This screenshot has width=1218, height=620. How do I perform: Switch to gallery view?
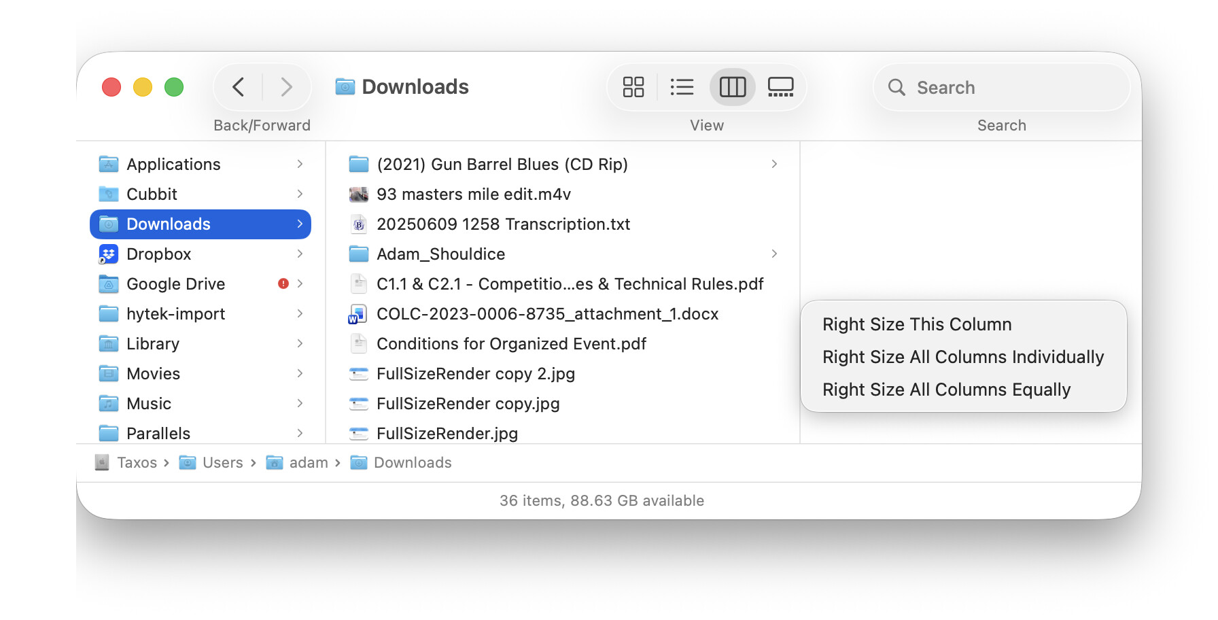[x=780, y=87]
